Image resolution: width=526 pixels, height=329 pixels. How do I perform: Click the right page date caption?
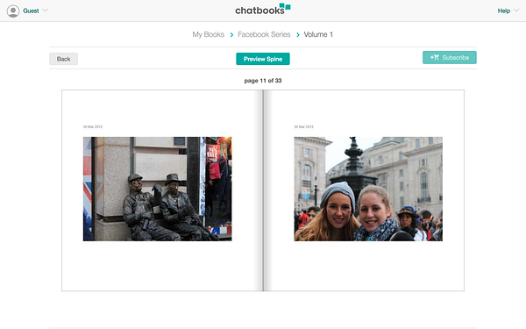pyautogui.click(x=303, y=126)
